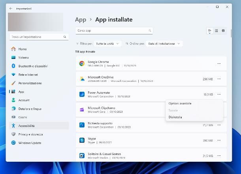Click the Solitaire & Casual Games name
Viewport: 241px width, 174px height.
point(104,154)
